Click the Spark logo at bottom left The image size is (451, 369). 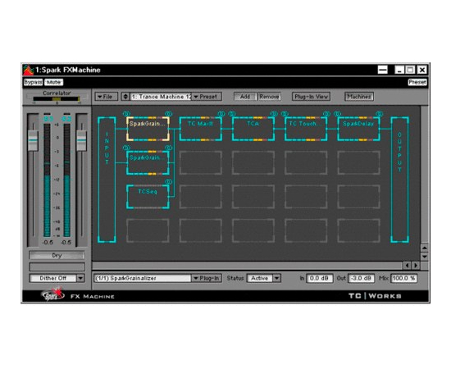tap(52, 295)
